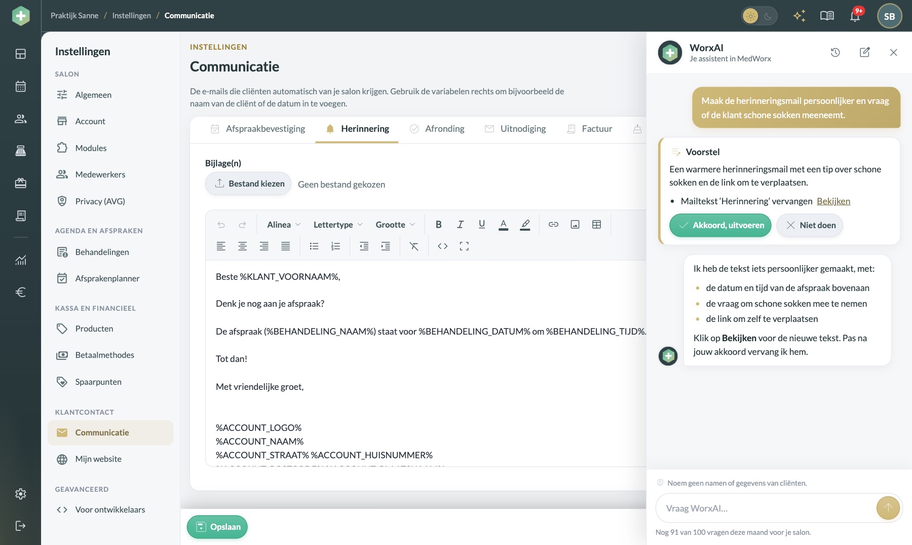Open WorxAI chat history
Screen dimensions: 912x545
click(x=835, y=52)
